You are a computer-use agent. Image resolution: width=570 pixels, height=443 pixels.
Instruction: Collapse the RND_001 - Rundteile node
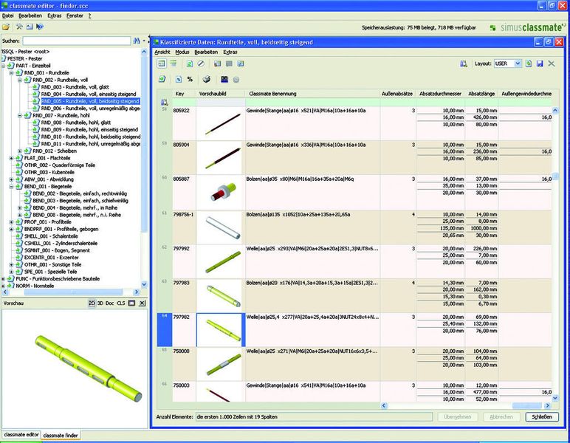pos(12,72)
